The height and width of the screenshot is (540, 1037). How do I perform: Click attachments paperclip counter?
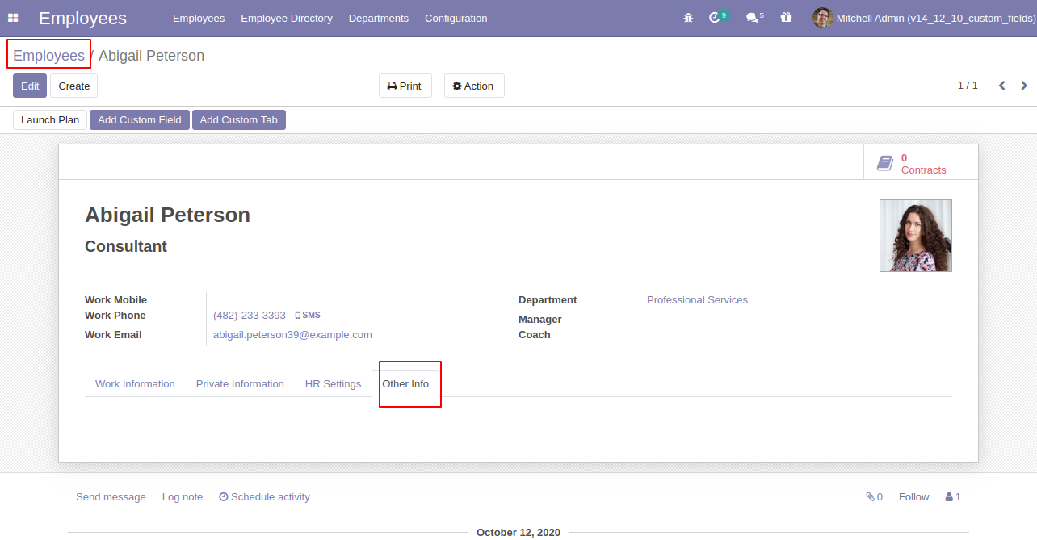(874, 497)
